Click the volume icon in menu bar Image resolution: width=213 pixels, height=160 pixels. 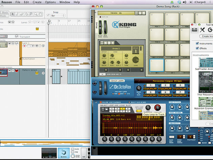184,2
